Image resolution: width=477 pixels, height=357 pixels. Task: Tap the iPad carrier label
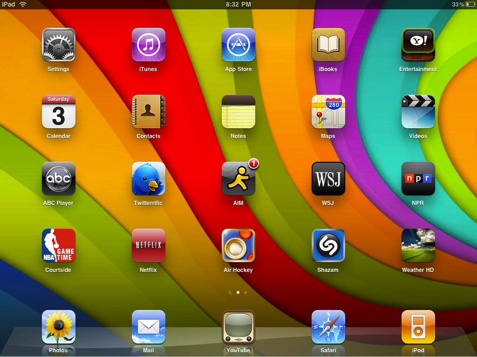coord(8,4)
